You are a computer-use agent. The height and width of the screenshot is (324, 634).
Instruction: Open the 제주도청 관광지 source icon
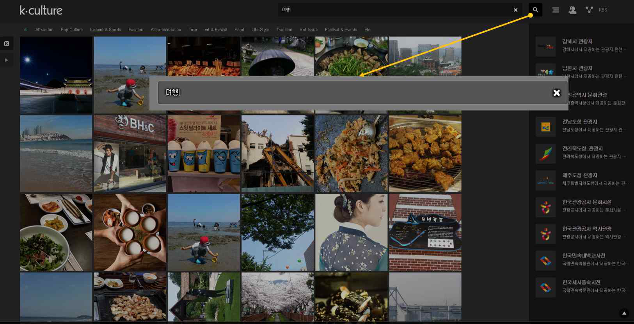[x=545, y=180]
